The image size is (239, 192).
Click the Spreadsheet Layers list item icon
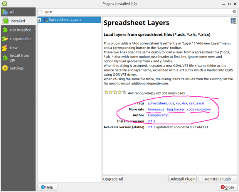click(x=45, y=20)
